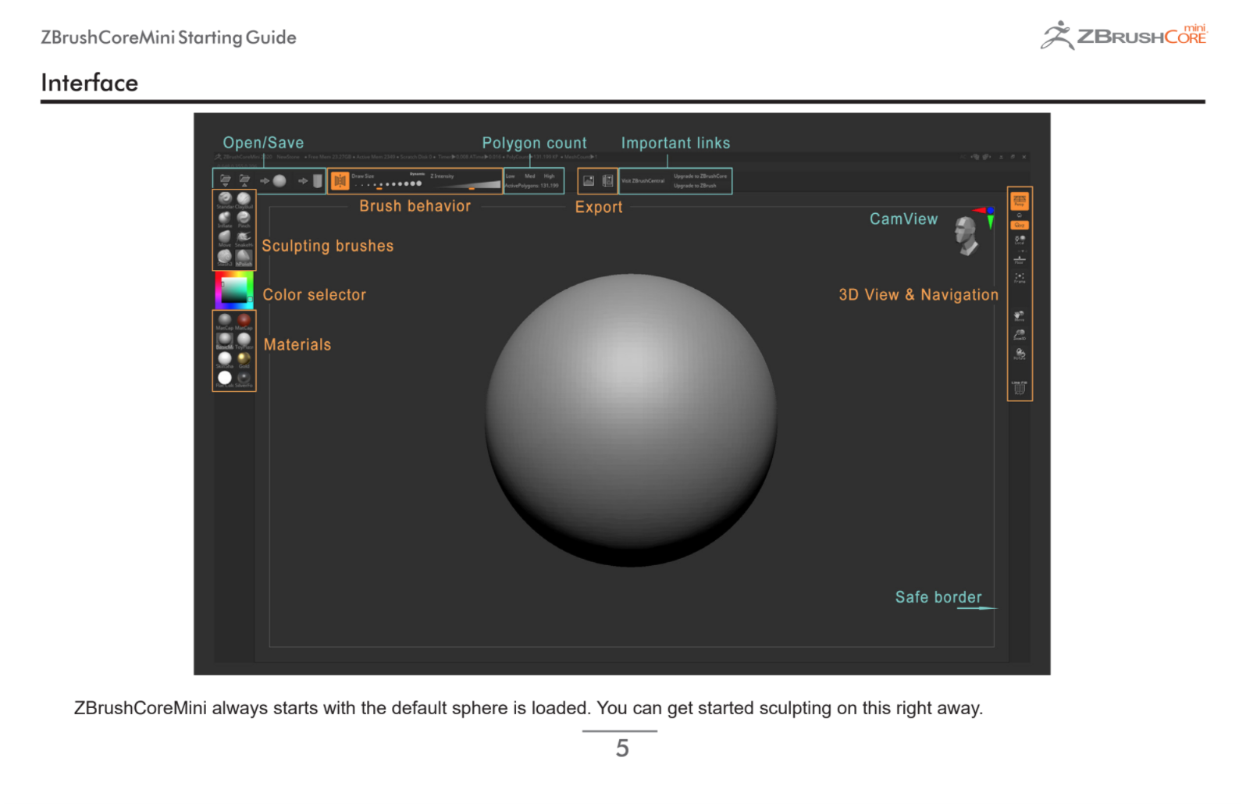The image size is (1246, 804).
Task: Select the hPolish brush
Action: (x=244, y=257)
